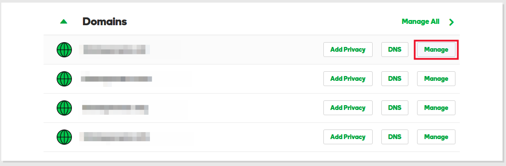Click the highlighted Manage button in the first row
This screenshot has width=506, height=166.
point(436,50)
